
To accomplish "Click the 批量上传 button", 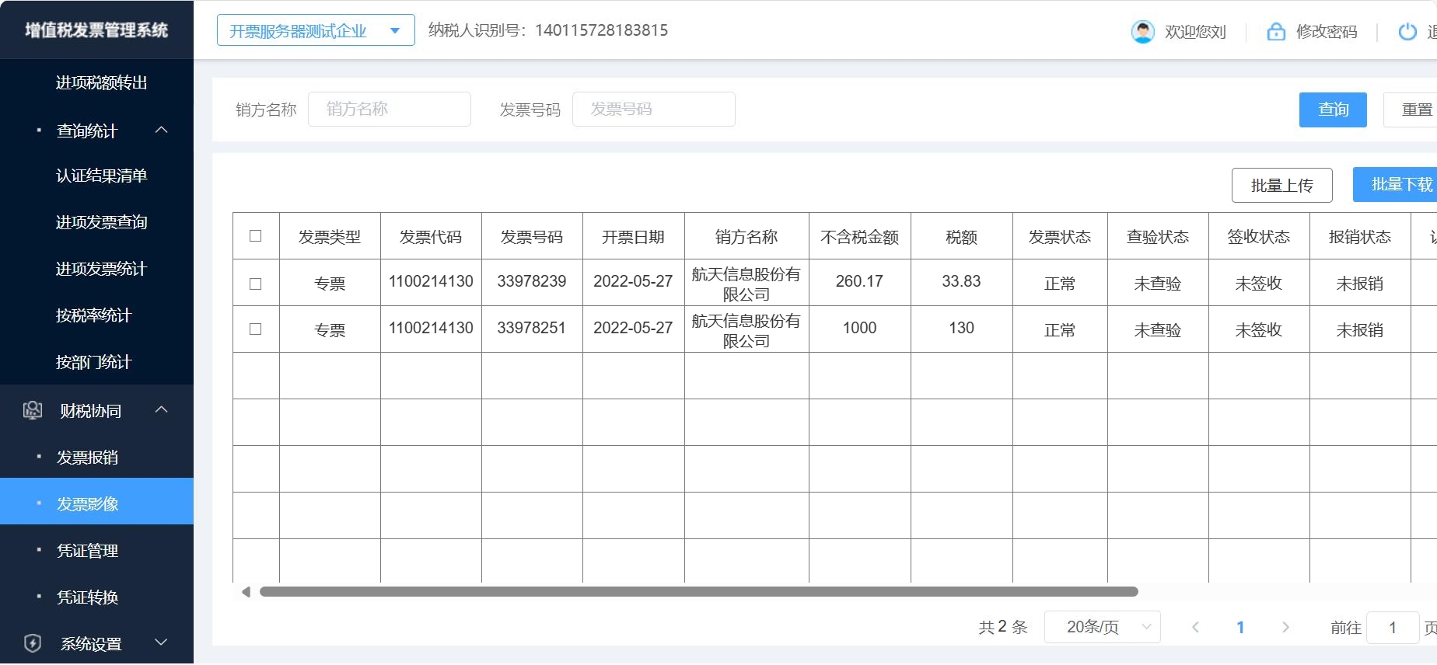I will pos(1282,185).
